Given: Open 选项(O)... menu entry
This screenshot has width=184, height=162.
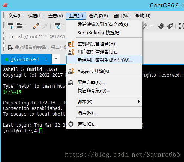Looking at the screenshot, I should (104, 124).
